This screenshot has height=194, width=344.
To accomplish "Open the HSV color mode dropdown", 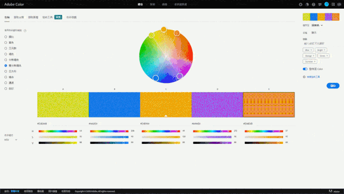I will (x=11, y=140).
